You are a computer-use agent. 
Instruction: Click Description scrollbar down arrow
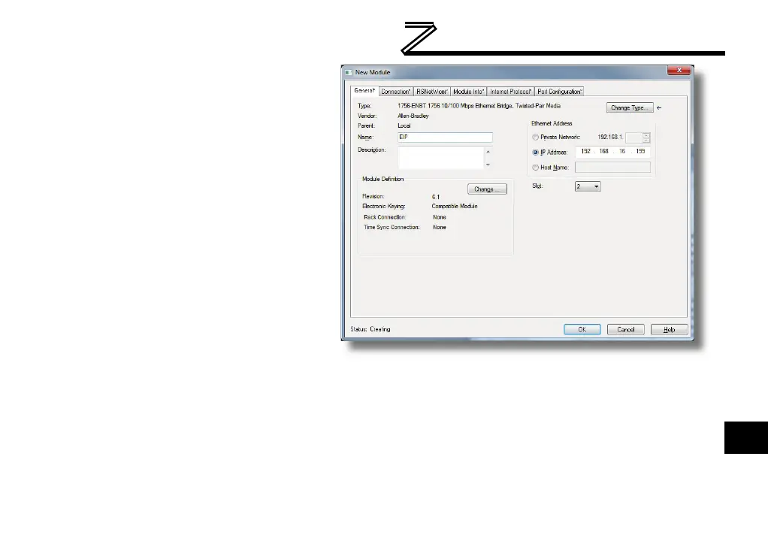point(488,165)
